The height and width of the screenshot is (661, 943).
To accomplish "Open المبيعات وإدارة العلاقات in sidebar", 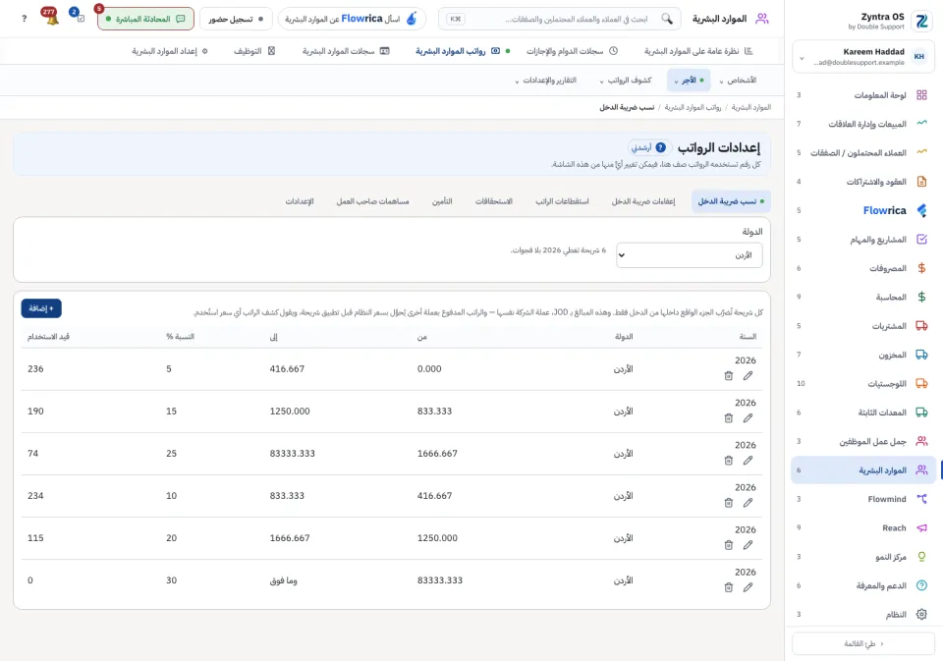I will [x=863, y=124].
